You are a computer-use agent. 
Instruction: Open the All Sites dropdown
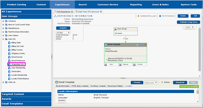63,33
